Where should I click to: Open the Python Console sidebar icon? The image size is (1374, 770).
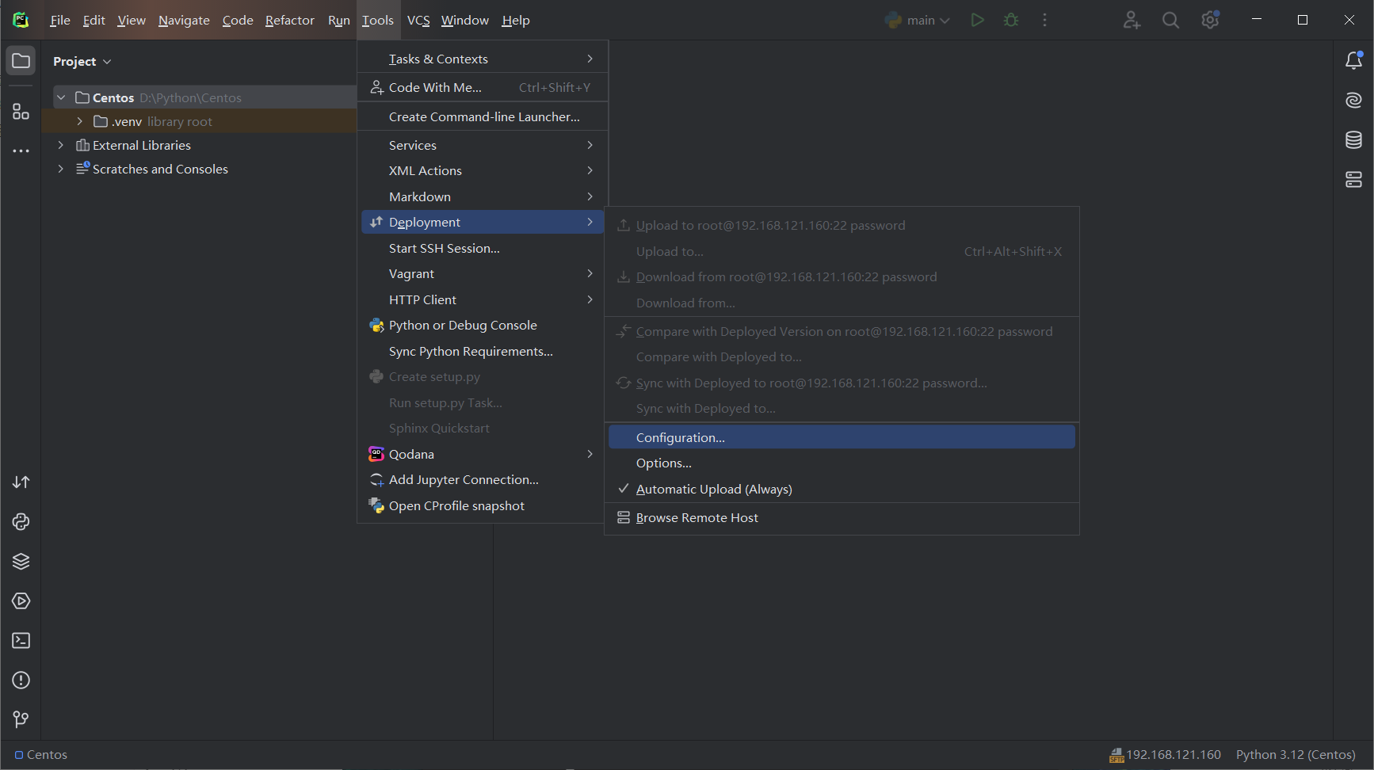pyautogui.click(x=21, y=521)
